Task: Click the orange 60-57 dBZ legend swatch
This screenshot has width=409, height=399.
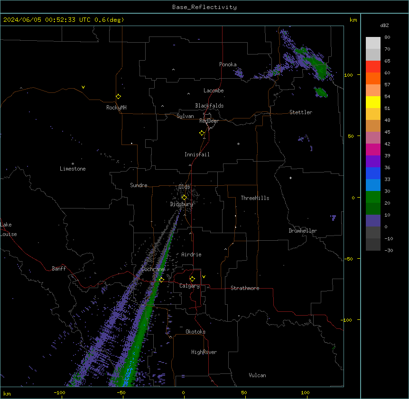Action: pos(373,78)
